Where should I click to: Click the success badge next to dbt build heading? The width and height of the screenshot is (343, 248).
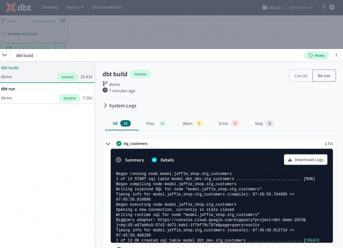click(x=140, y=74)
